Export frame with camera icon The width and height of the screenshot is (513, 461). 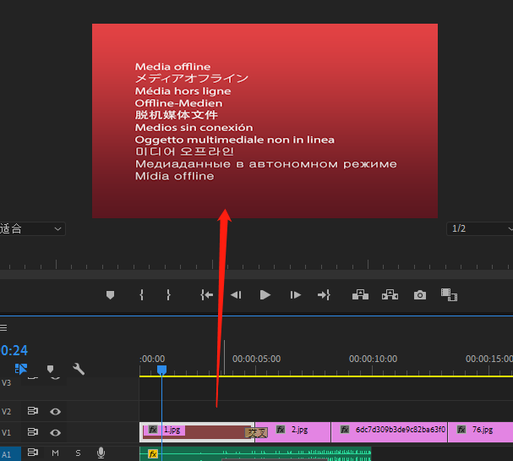coord(420,295)
